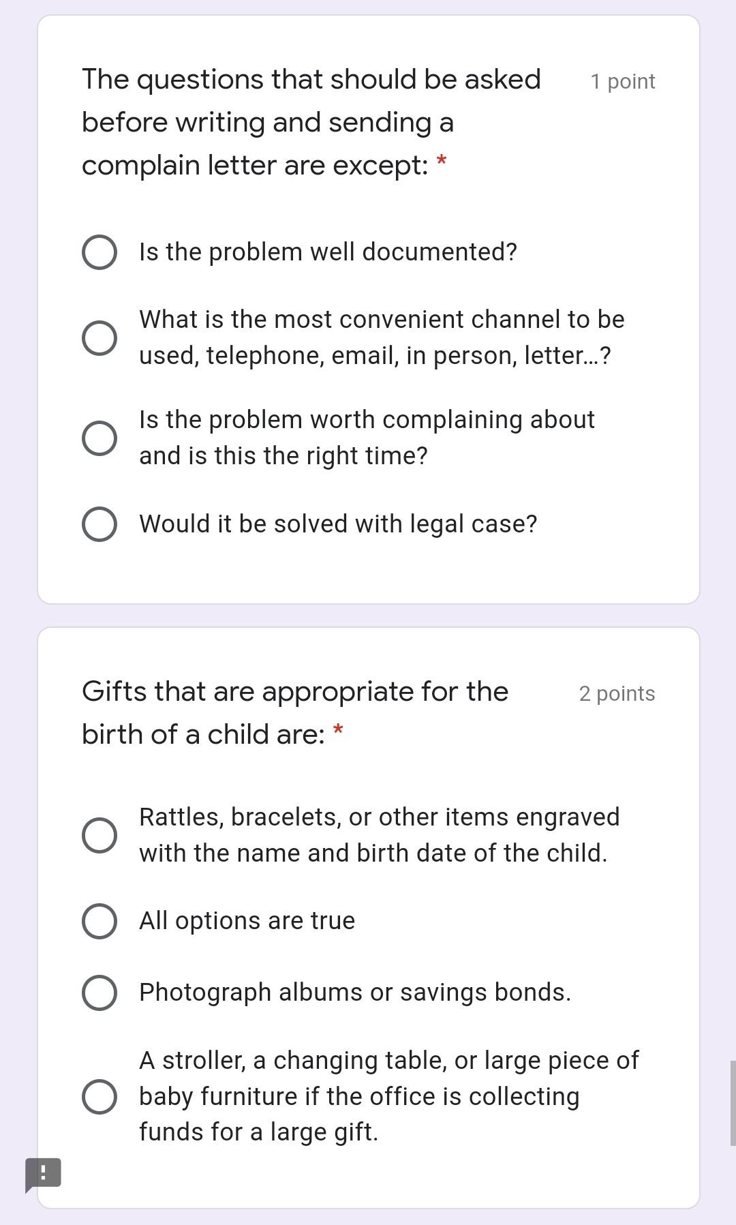Image resolution: width=736 pixels, height=1225 pixels.
Task: Click the radio circle beside 'All options are true'
Action: pos(99,920)
